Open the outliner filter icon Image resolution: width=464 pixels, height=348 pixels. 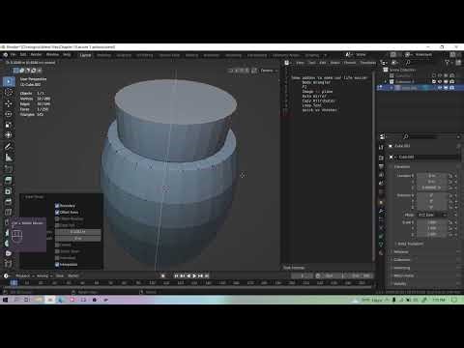tap(448, 63)
